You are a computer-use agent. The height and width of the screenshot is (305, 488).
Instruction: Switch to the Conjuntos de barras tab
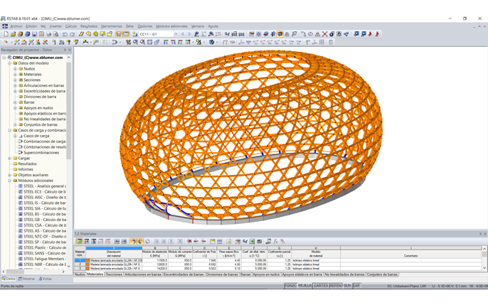click(x=382, y=274)
